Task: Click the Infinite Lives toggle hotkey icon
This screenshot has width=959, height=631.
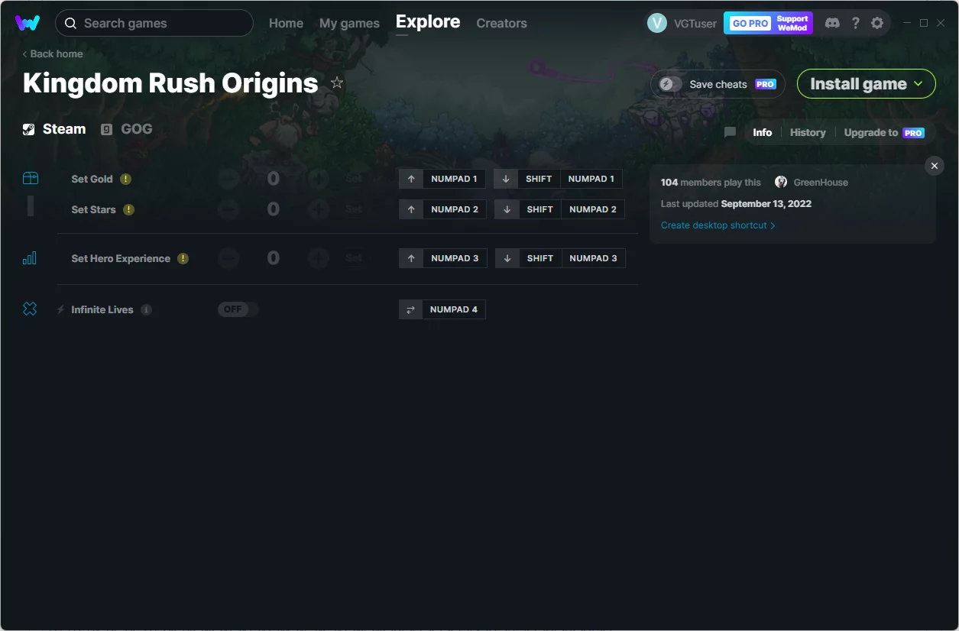Action: coord(410,309)
